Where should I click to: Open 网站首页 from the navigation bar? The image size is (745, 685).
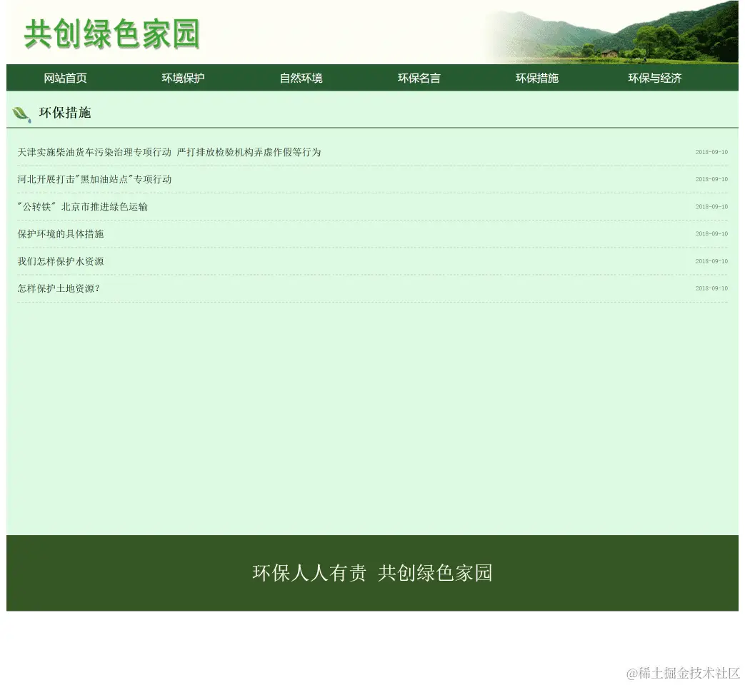[x=65, y=78]
